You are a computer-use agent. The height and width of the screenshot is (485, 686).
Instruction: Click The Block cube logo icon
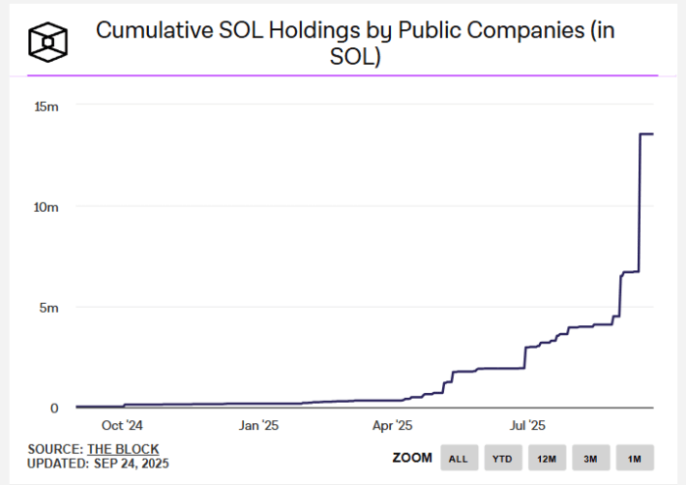click(47, 42)
